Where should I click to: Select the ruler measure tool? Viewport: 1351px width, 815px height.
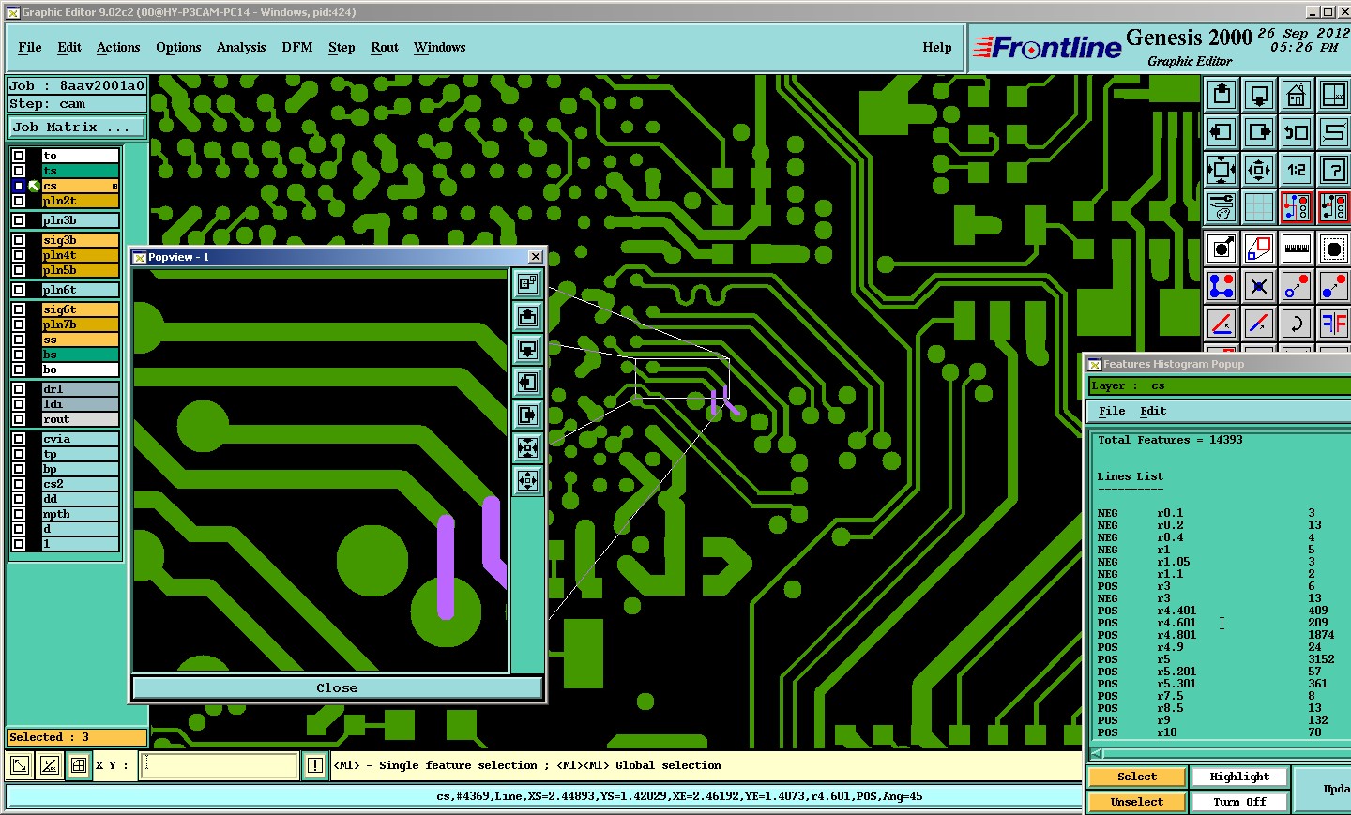point(1297,249)
